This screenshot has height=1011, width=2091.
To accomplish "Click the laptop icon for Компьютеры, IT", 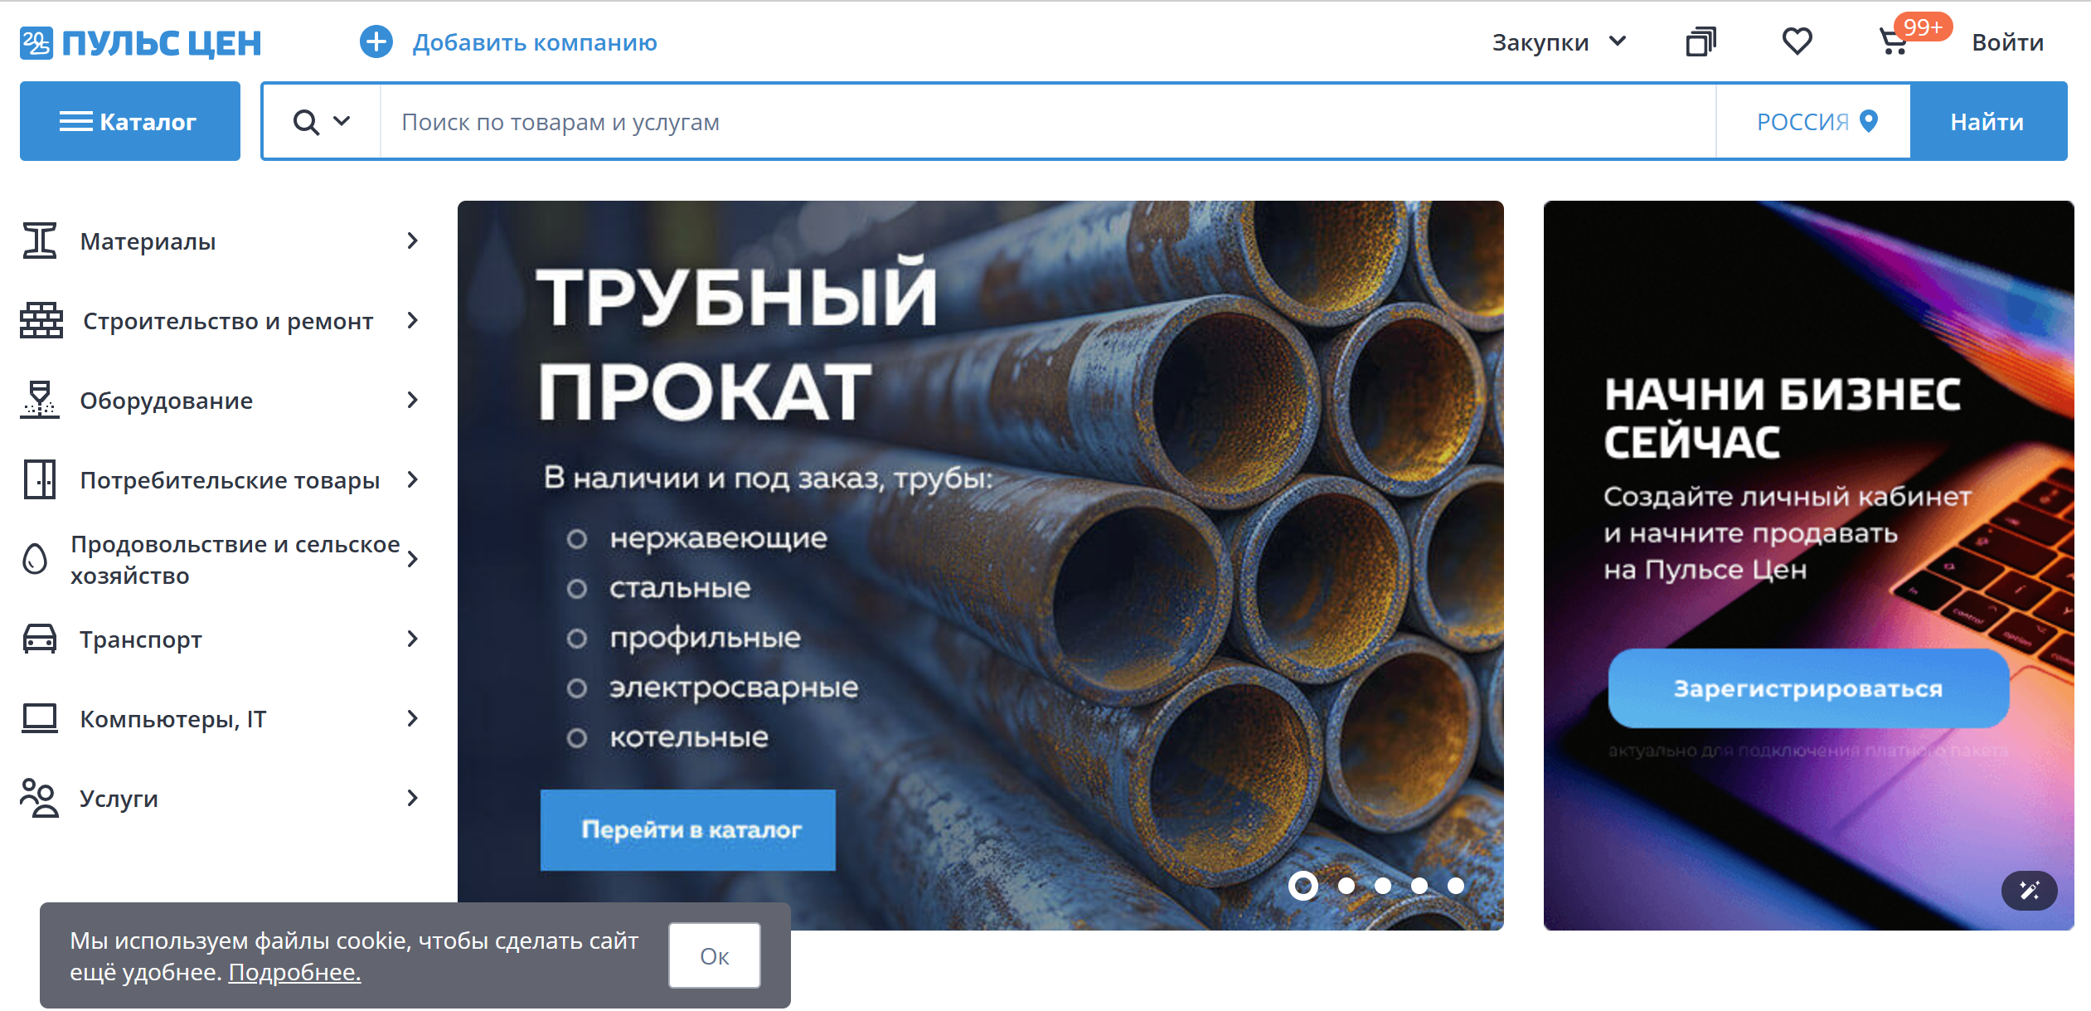I will pos(39,718).
